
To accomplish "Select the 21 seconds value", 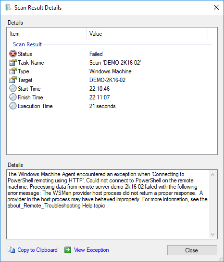I will (102, 106).
